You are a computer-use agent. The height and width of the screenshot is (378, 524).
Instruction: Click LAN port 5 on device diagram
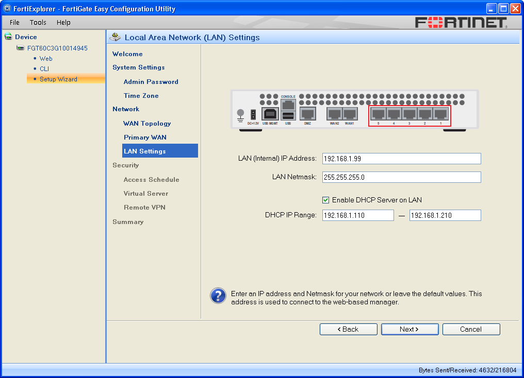pos(378,114)
